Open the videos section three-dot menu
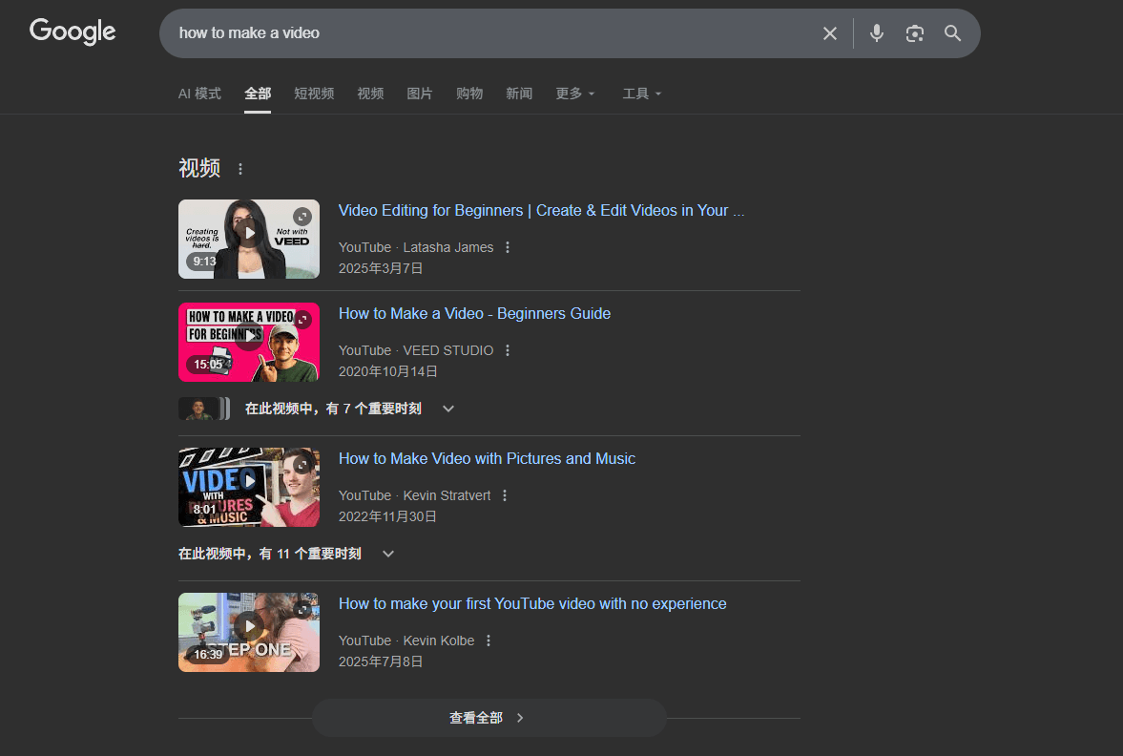The image size is (1123, 756). (240, 169)
